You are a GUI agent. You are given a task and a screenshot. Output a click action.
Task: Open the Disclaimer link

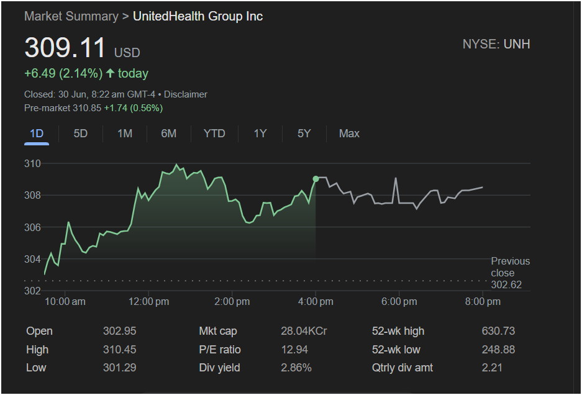[186, 94]
